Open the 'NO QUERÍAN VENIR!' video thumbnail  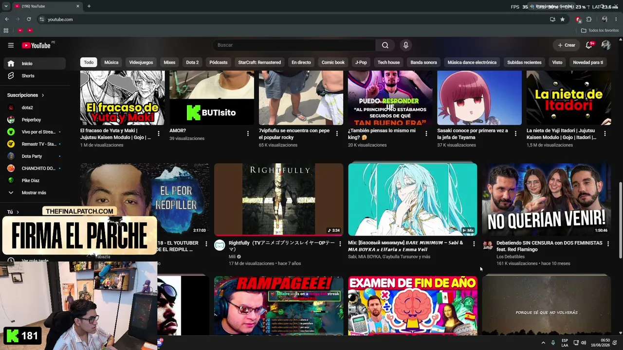tap(547, 199)
